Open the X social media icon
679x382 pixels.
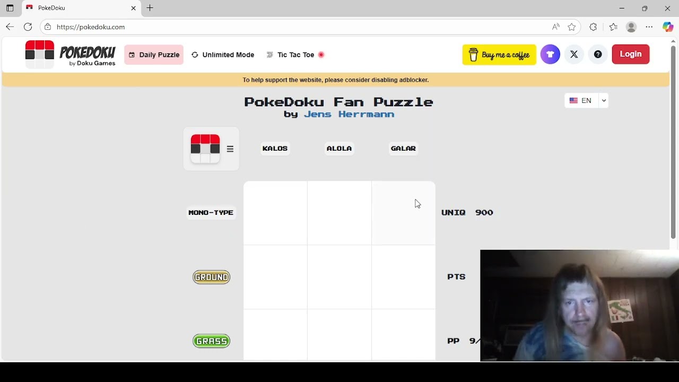coord(574,54)
